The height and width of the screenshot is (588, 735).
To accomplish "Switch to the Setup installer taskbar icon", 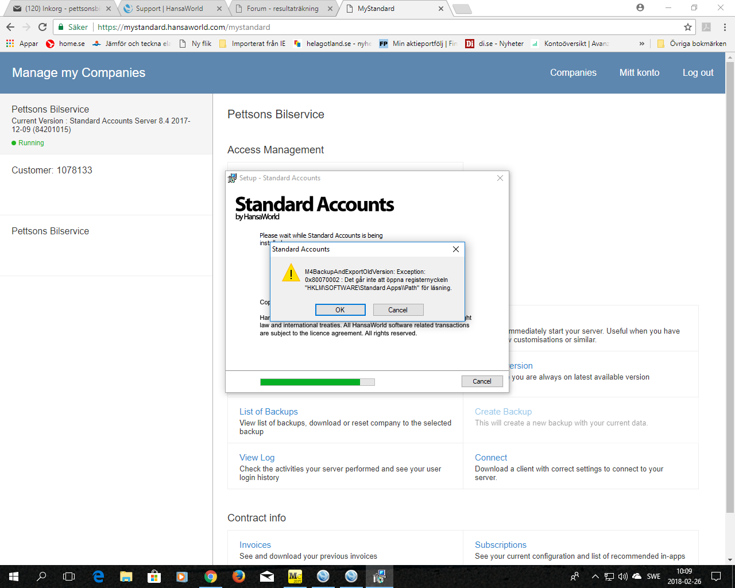I will 380,577.
